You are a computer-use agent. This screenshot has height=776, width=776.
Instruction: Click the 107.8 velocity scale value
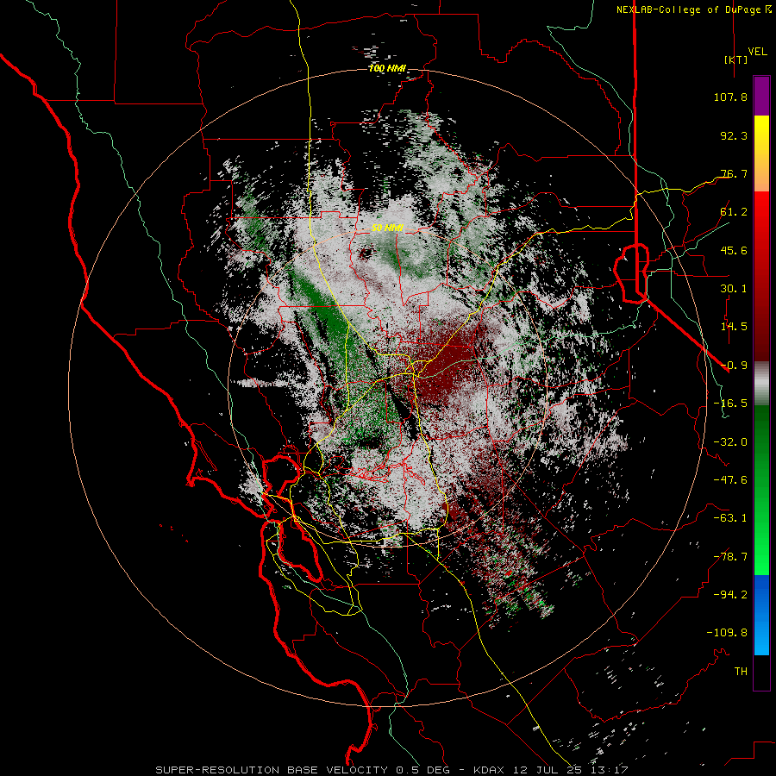tap(730, 97)
